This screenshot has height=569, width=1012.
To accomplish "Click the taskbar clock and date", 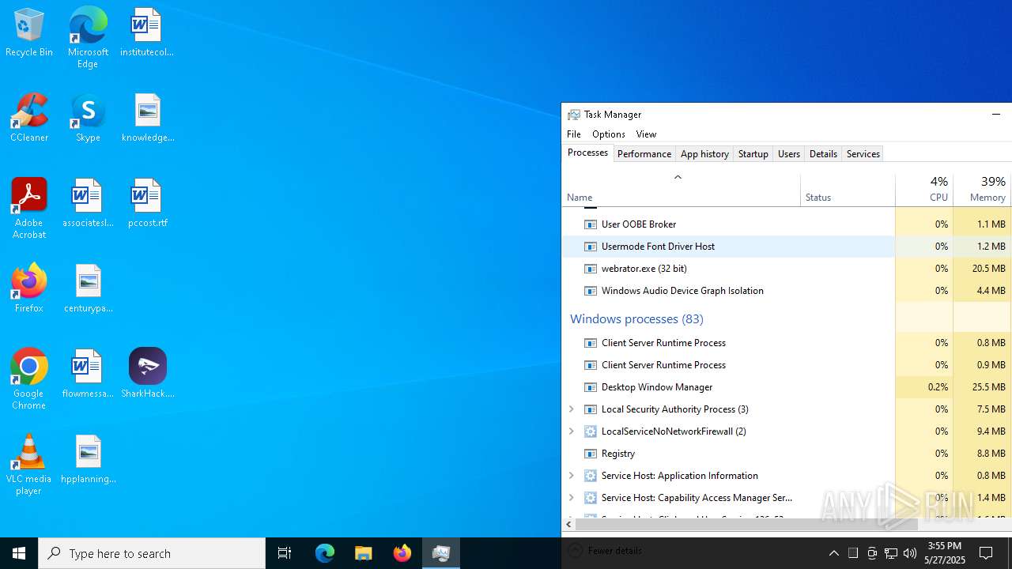I will (944, 553).
